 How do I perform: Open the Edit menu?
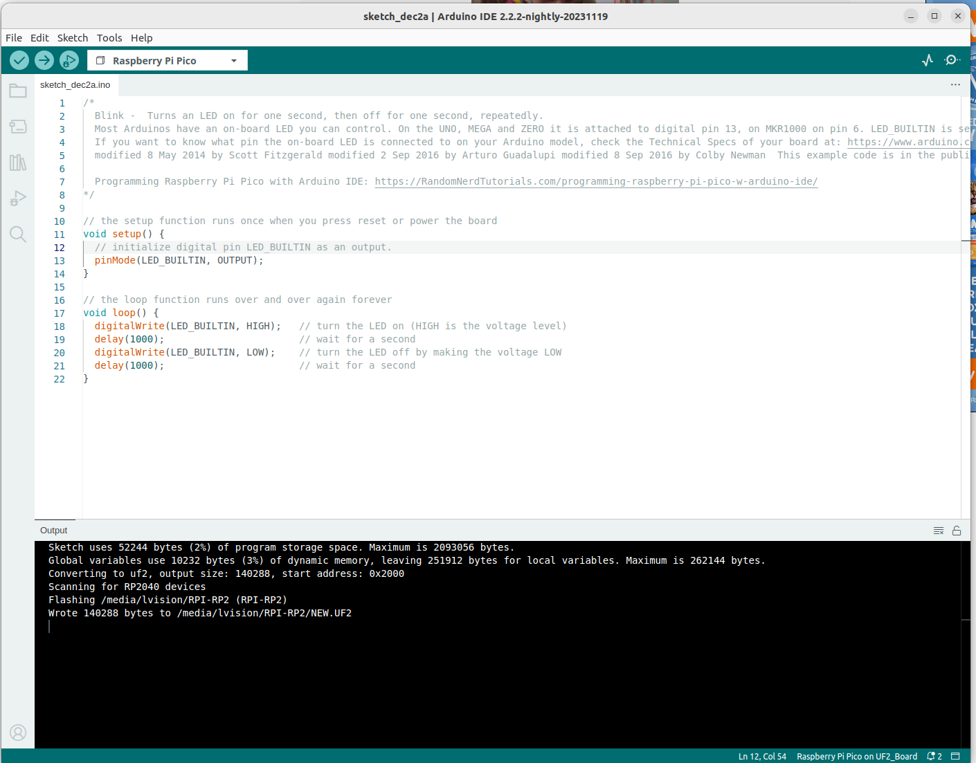coord(39,38)
